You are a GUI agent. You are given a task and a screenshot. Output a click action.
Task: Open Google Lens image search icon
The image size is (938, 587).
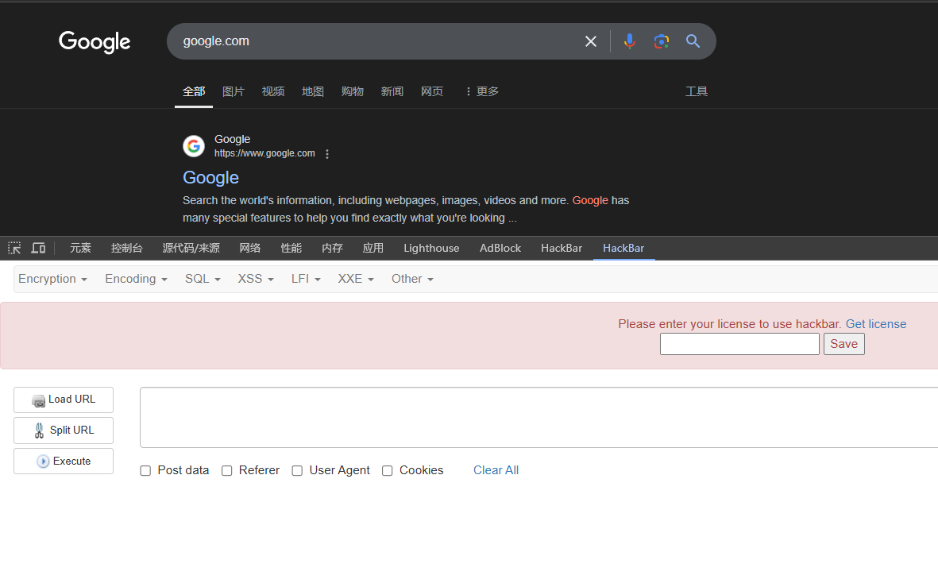coord(662,41)
